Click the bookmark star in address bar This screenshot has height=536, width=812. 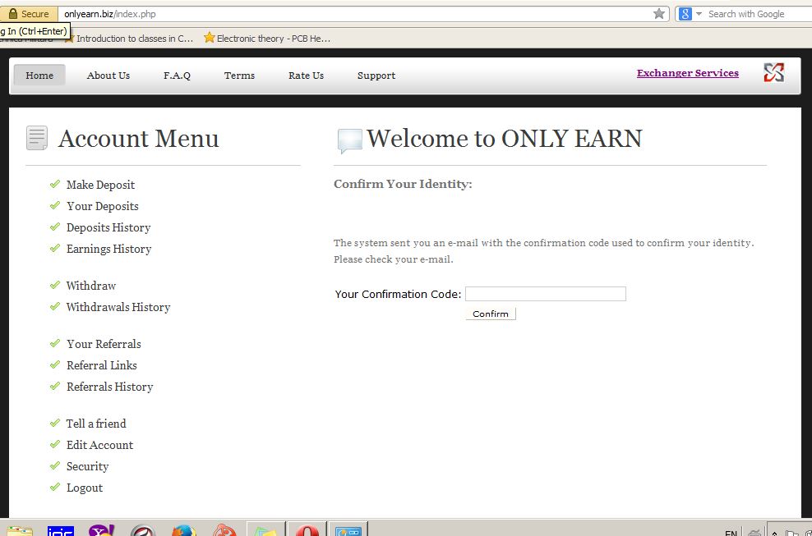click(659, 14)
